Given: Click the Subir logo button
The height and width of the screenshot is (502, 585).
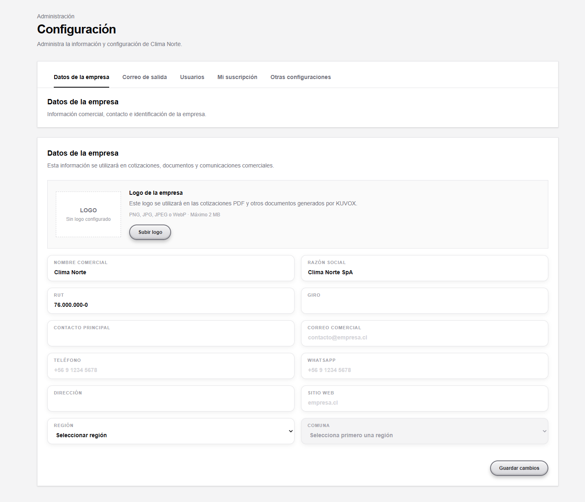Looking at the screenshot, I should click(150, 232).
